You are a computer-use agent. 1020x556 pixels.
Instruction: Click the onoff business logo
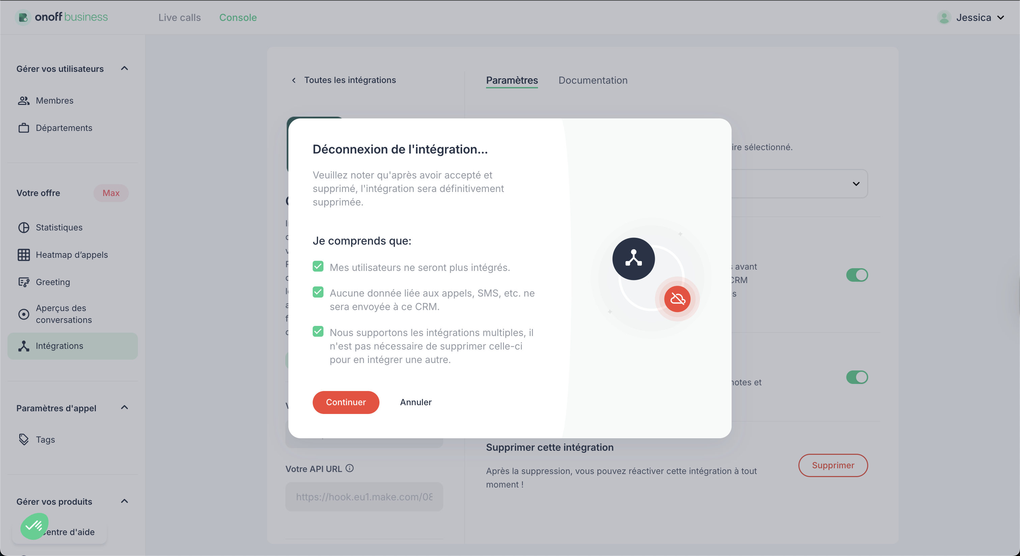pyautogui.click(x=61, y=17)
